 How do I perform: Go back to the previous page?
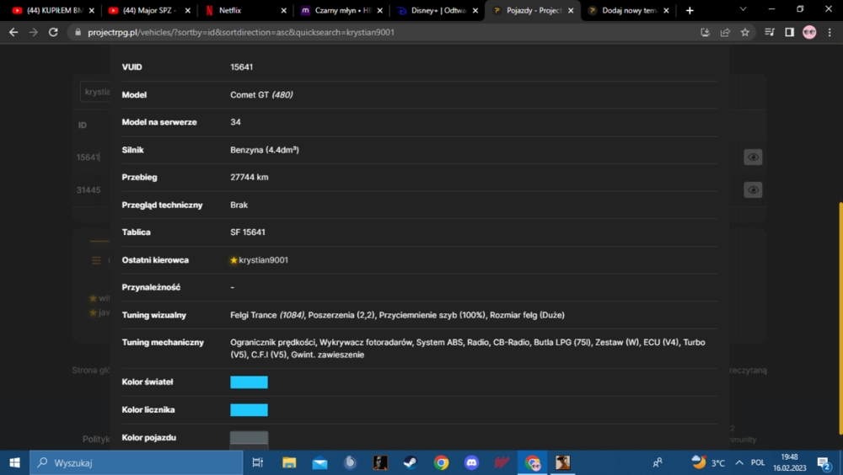point(13,32)
